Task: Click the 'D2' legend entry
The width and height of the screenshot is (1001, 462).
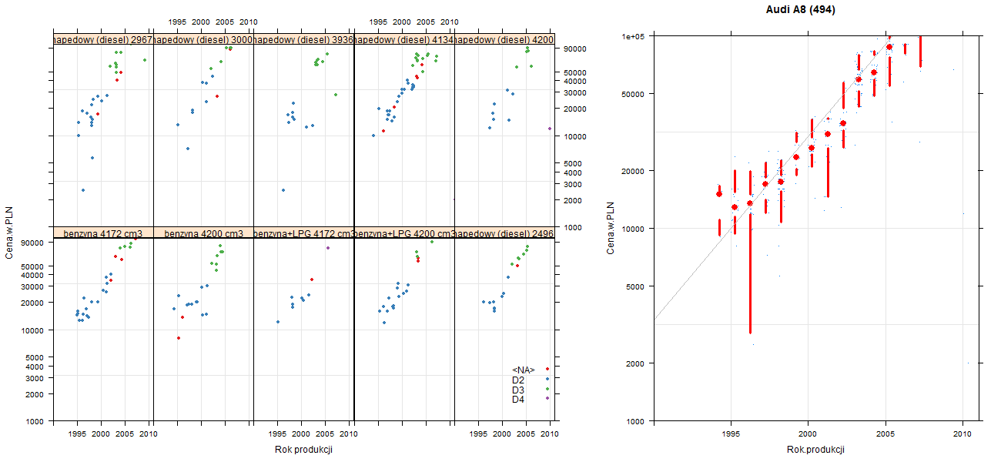Action: point(518,380)
